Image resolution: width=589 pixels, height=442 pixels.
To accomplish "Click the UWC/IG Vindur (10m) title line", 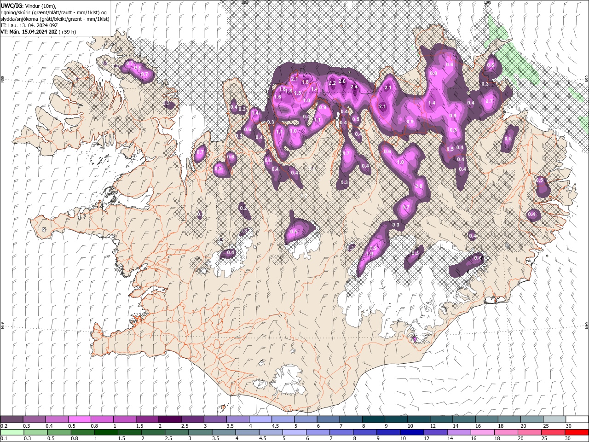I will (x=28, y=6).
